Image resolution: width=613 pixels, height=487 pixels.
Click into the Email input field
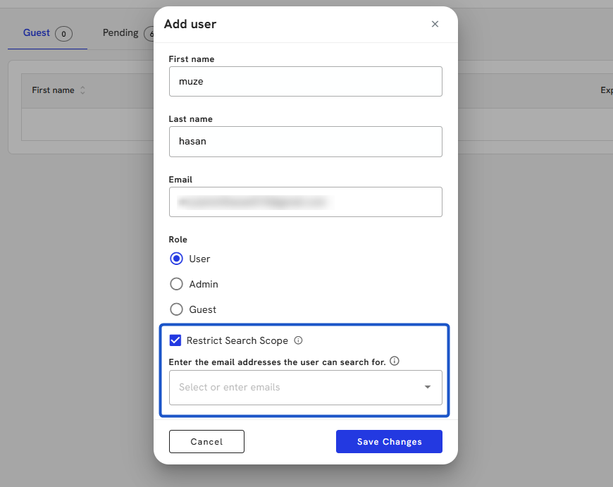305,202
